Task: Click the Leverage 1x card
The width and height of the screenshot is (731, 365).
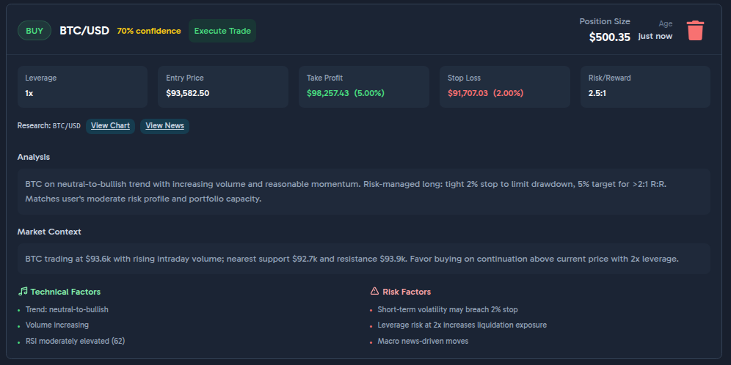Action: point(82,86)
